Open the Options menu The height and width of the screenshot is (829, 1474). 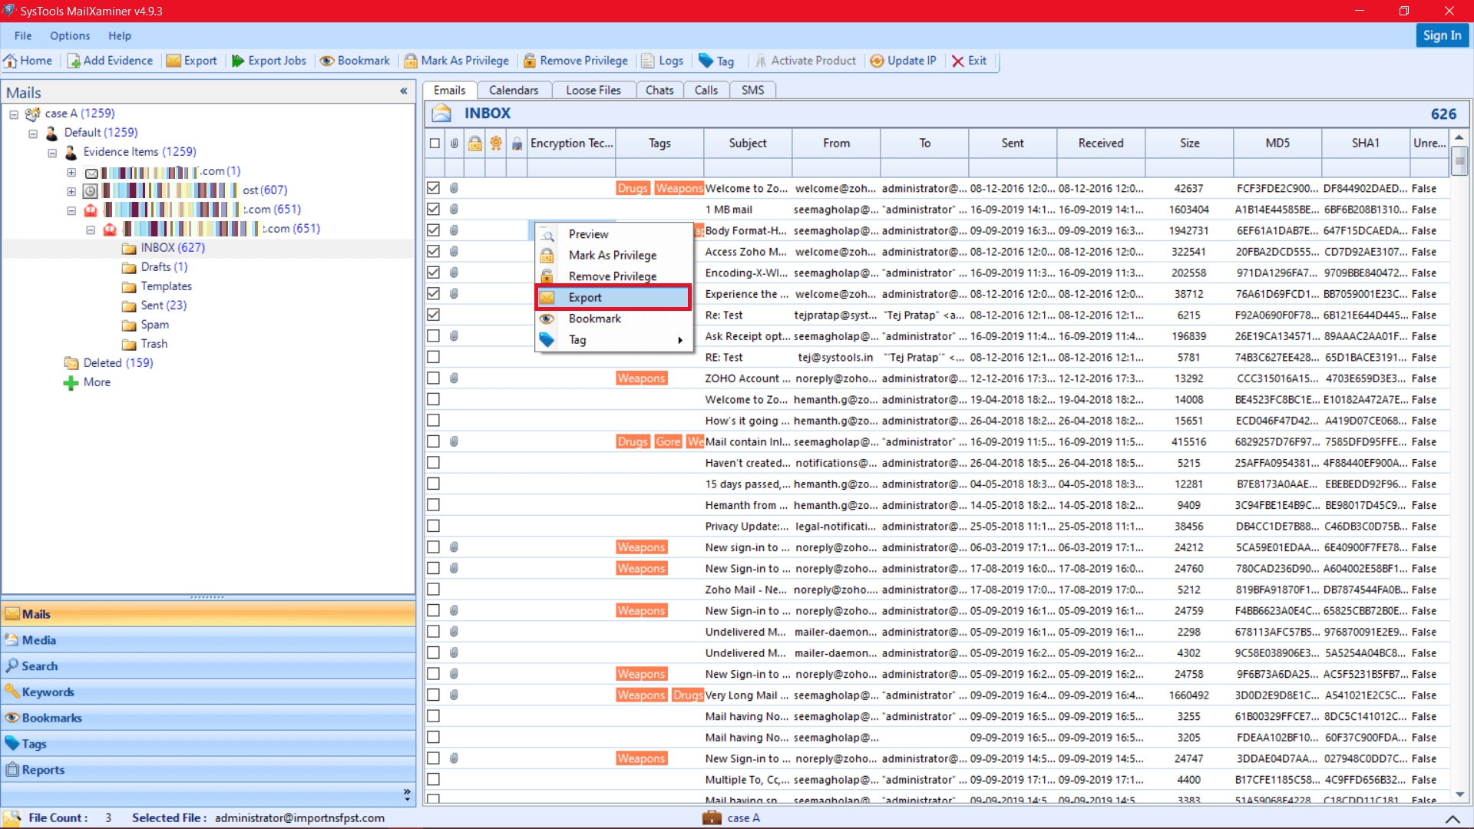click(70, 35)
